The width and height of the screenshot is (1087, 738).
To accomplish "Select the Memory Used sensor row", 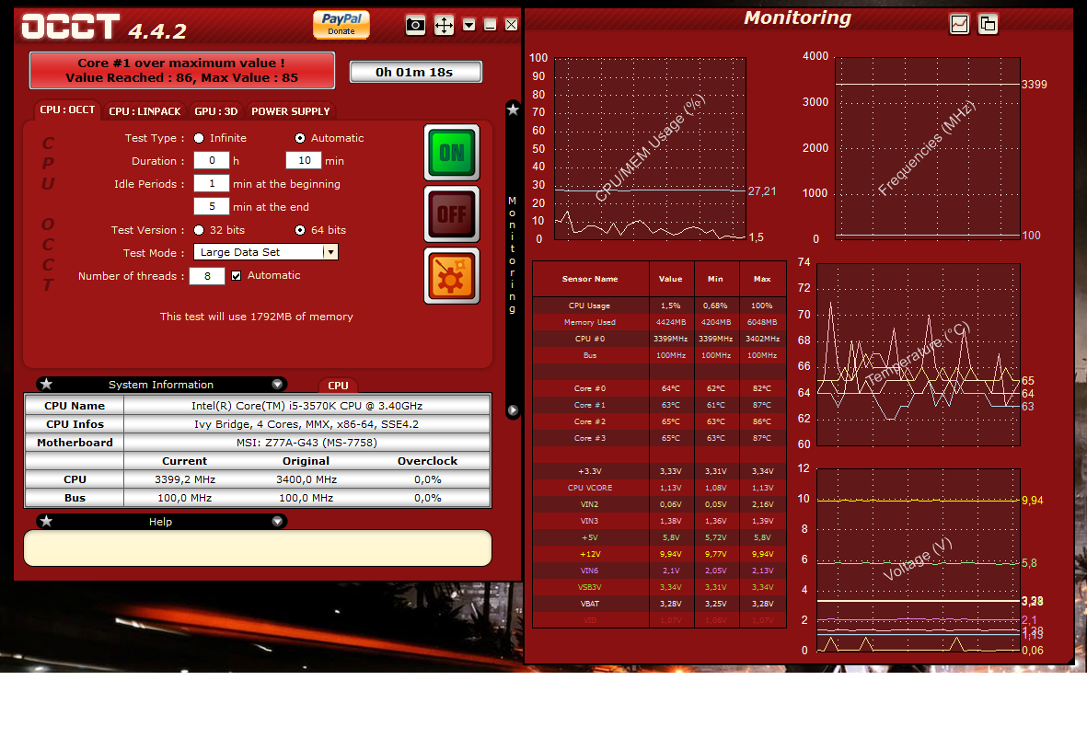I will 659,322.
